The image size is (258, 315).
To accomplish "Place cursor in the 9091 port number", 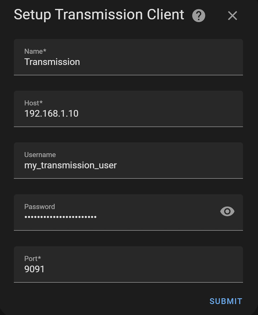I will pyautogui.click(x=34, y=269).
